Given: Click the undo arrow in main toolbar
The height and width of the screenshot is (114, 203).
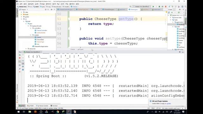Looking at the screenshot, I should pyautogui.click(x=179, y=7).
